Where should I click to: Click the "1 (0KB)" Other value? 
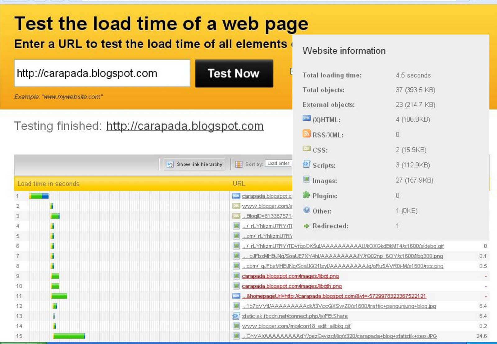(407, 210)
